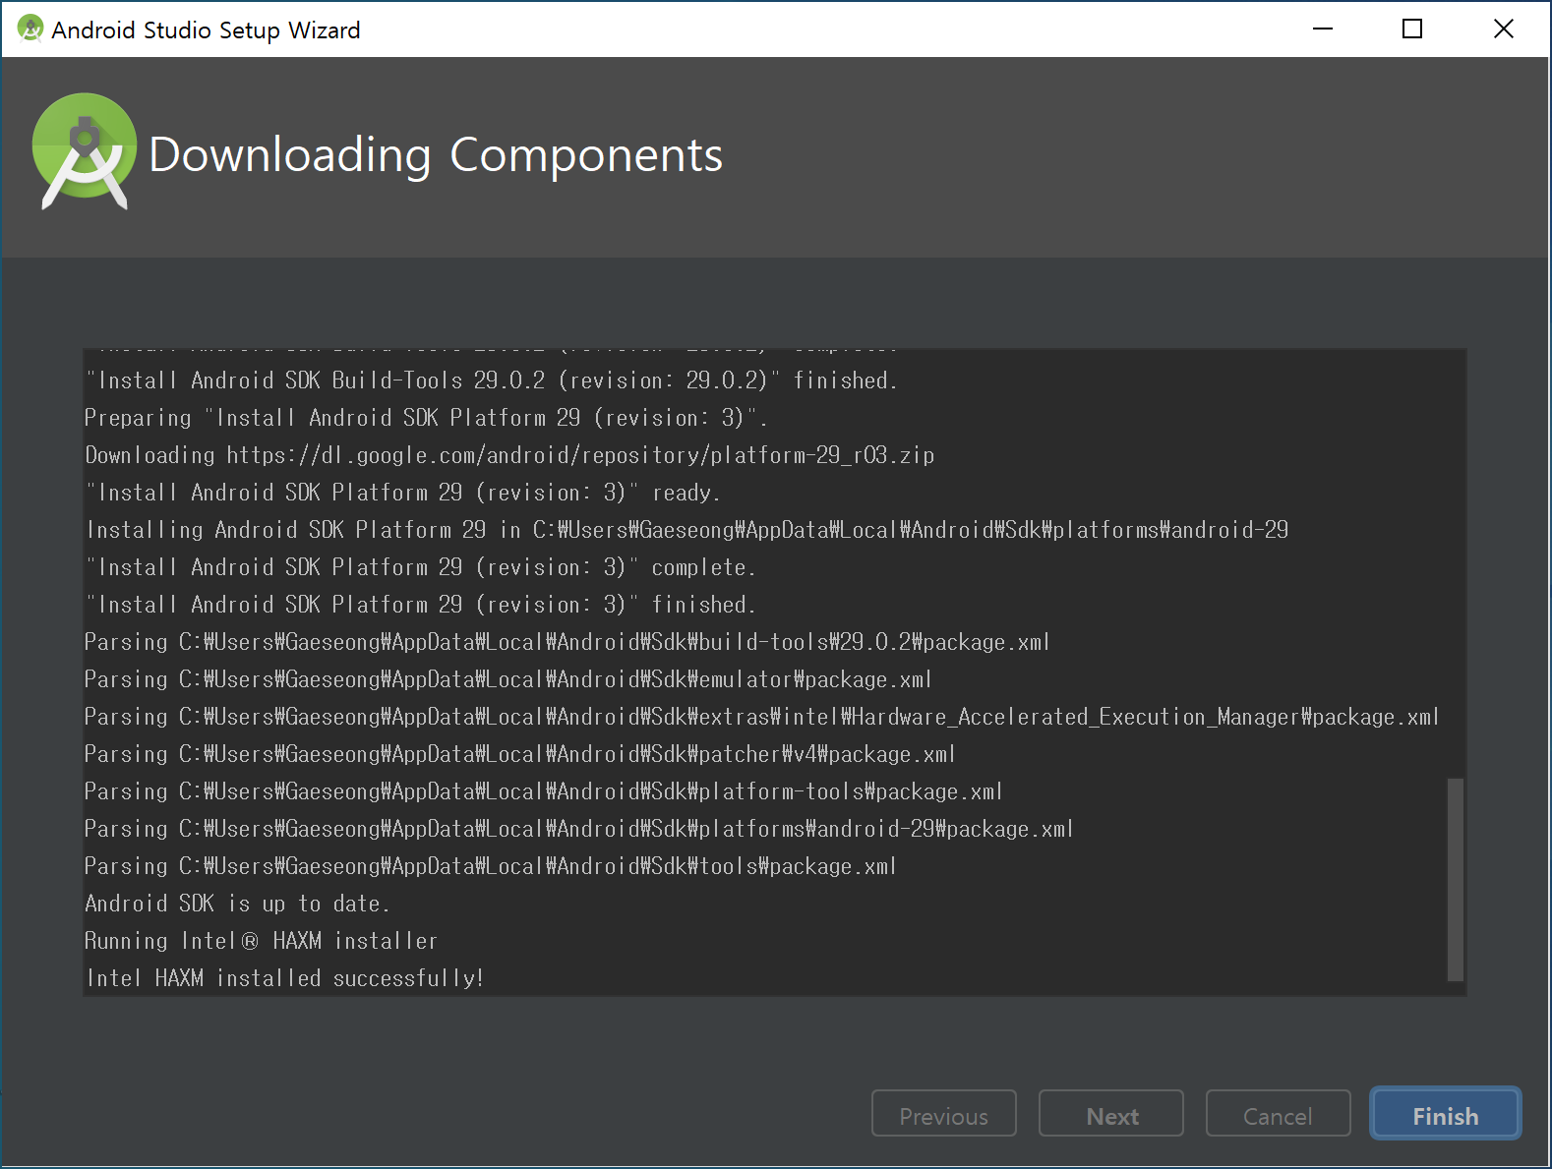This screenshot has height=1169, width=1552.
Task: Click the platform-29_r03.zip download URL line
Action: (509, 455)
